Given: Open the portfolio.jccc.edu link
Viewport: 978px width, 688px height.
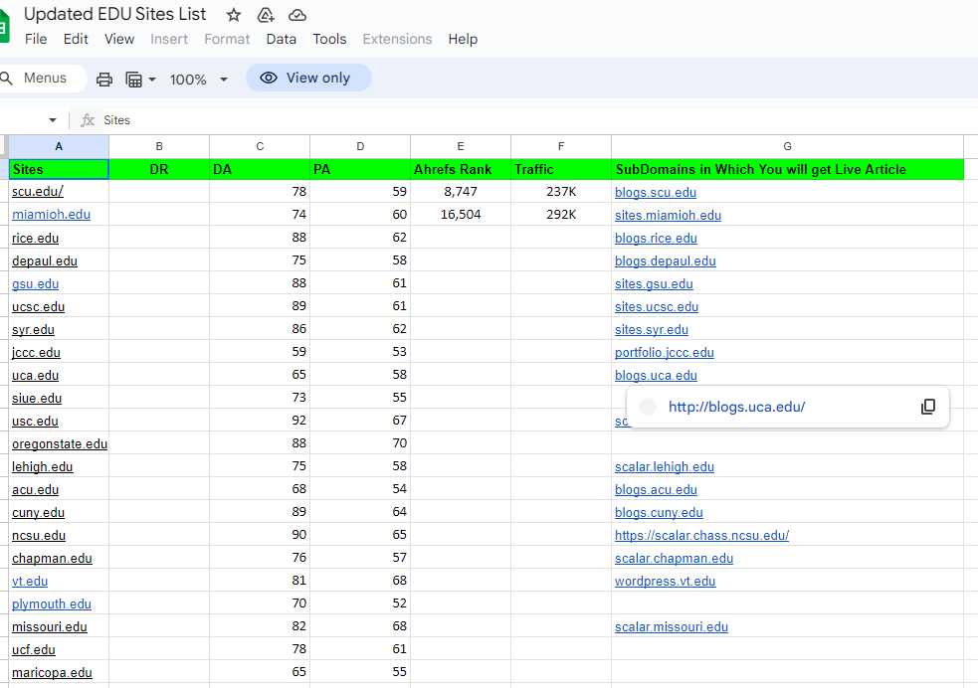Looking at the screenshot, I should pos(665,353).
